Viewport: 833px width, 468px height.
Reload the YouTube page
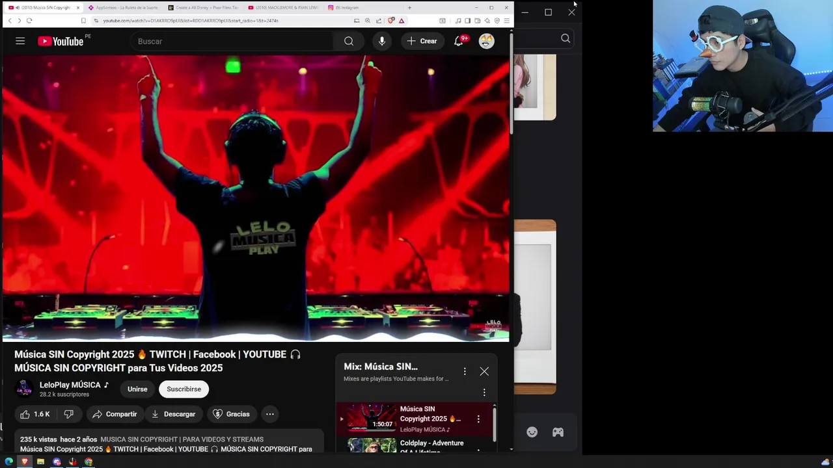tap(29, 21)
